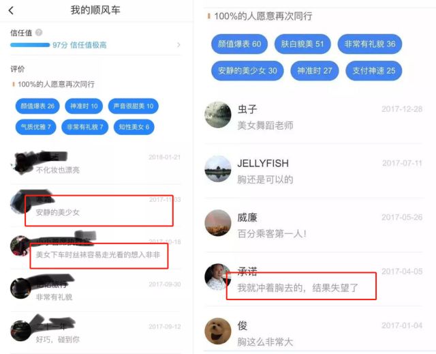Select the 颜值爆表 60 tag

pyautogui.click(x=239, y=44)
